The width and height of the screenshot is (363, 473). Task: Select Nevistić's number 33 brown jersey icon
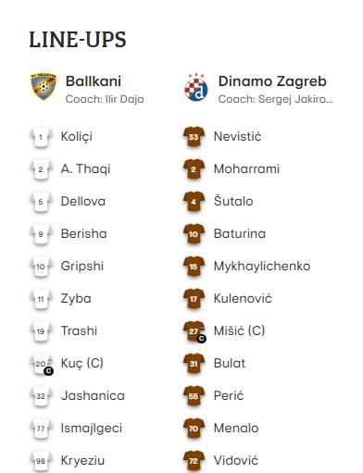[x=194, y=137]
